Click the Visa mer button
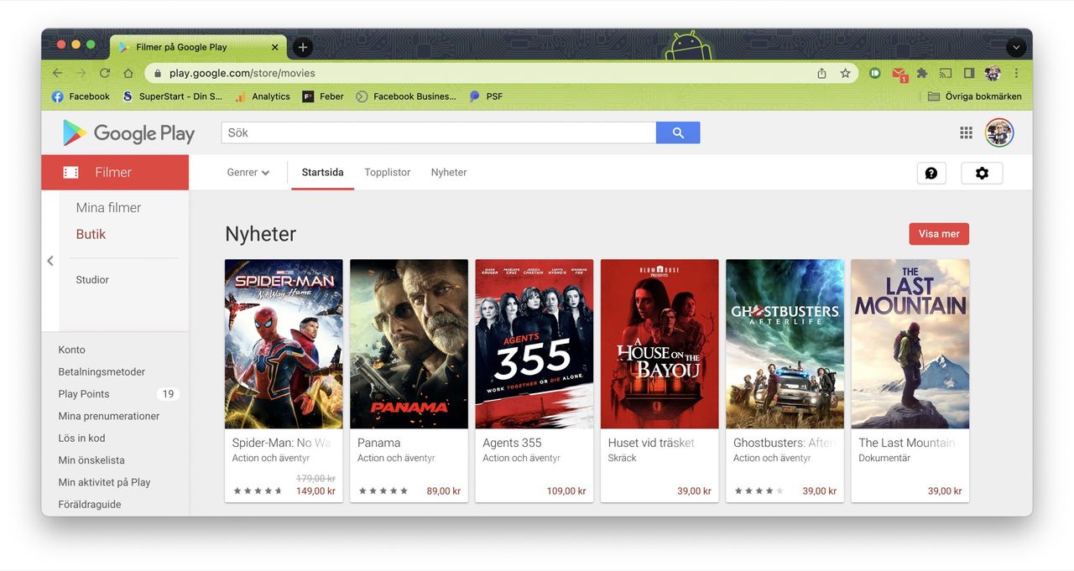Screen dimensions: 1074x571 click(x=938, y=234)
